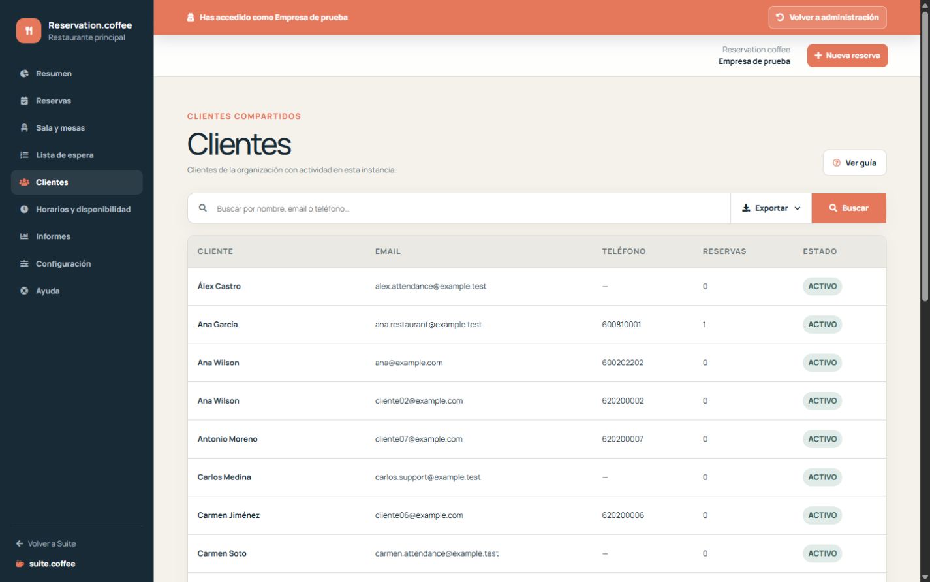Click the scrollbar down arrow
The image size is (930, 582).
click(925, 576)
